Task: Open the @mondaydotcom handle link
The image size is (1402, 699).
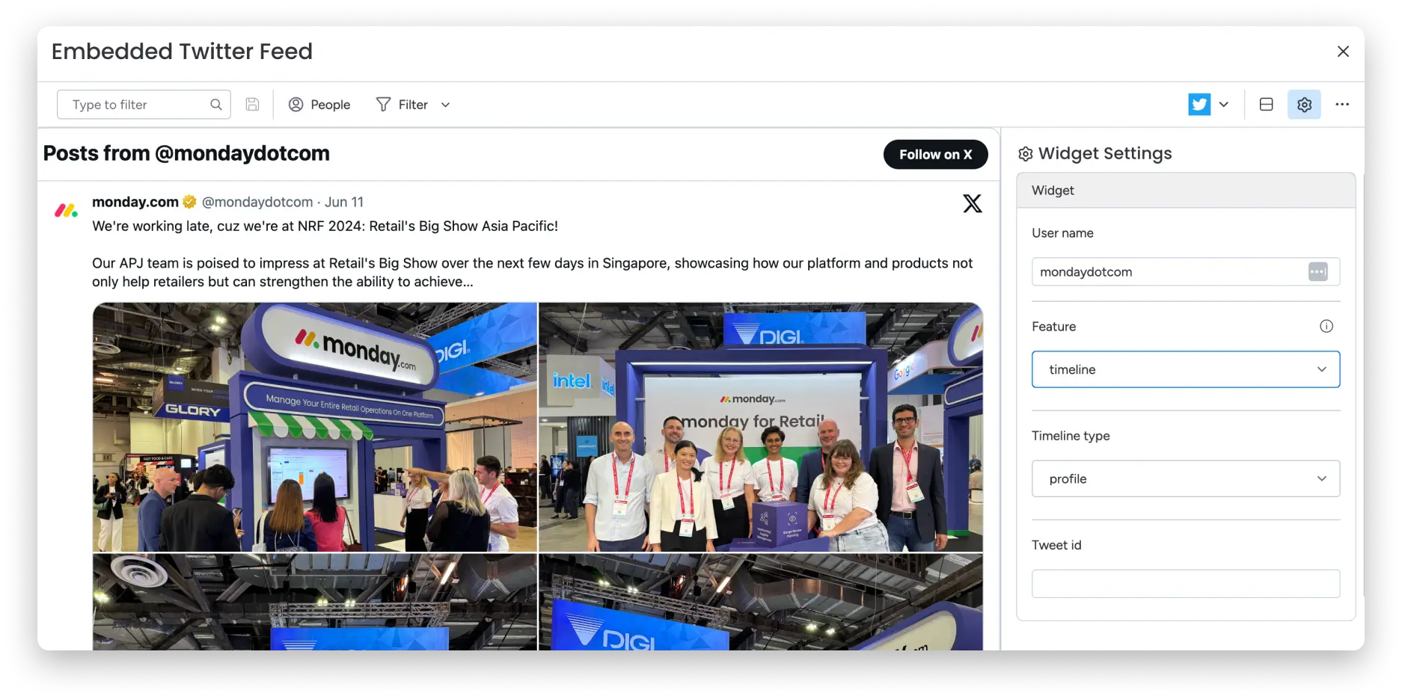Action: click(257, 202)
